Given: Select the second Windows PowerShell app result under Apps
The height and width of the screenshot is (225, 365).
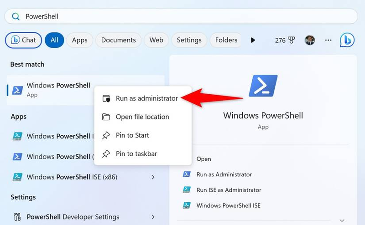Looking at the screenshot, I should coord(52,157).
